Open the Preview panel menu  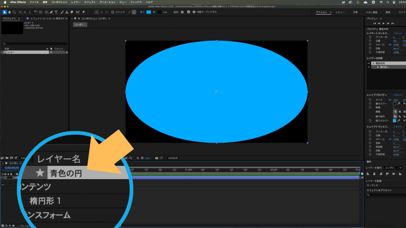[381, 19]
